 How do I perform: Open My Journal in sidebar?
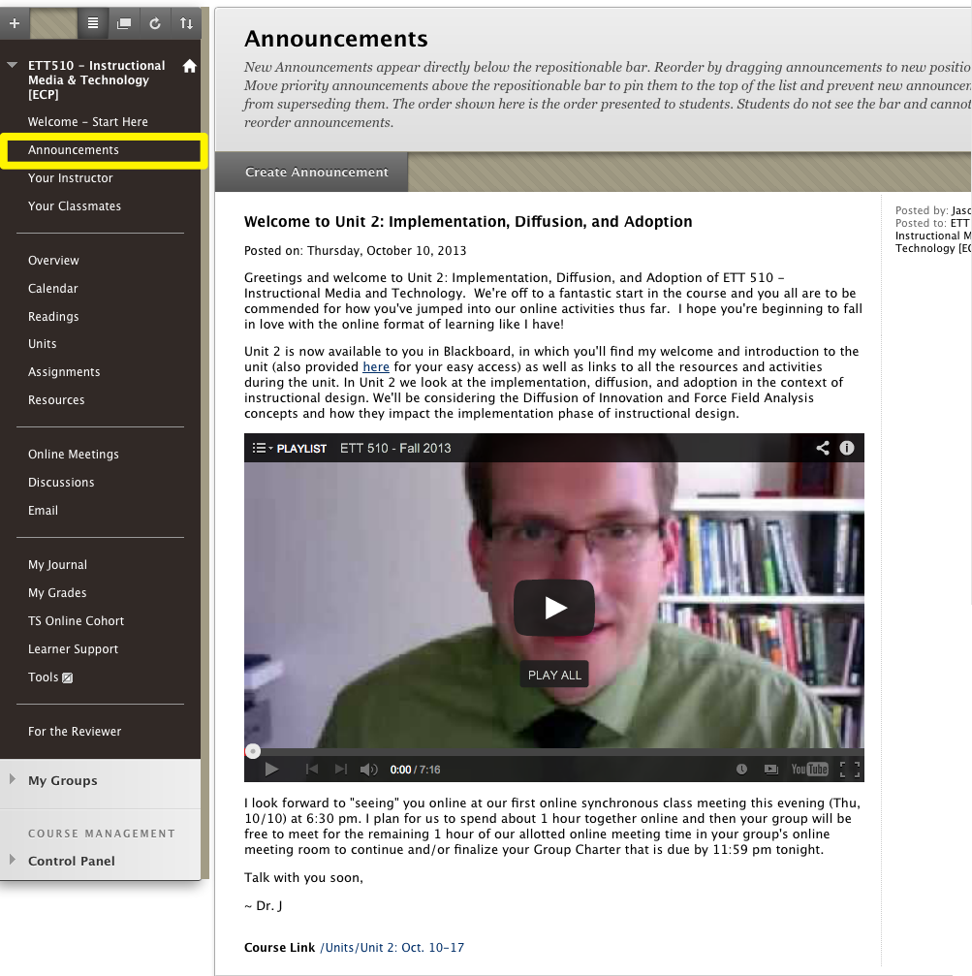(58, 564)
